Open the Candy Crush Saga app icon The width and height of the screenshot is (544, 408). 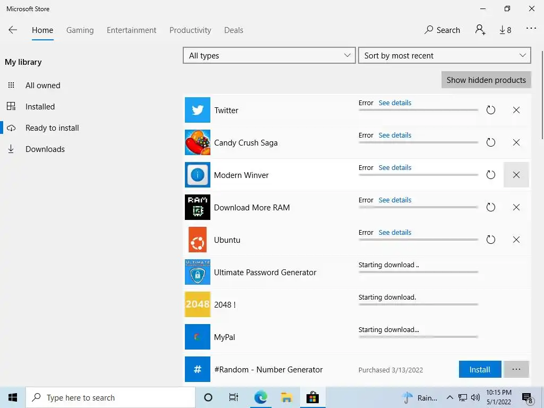point(198,142)
